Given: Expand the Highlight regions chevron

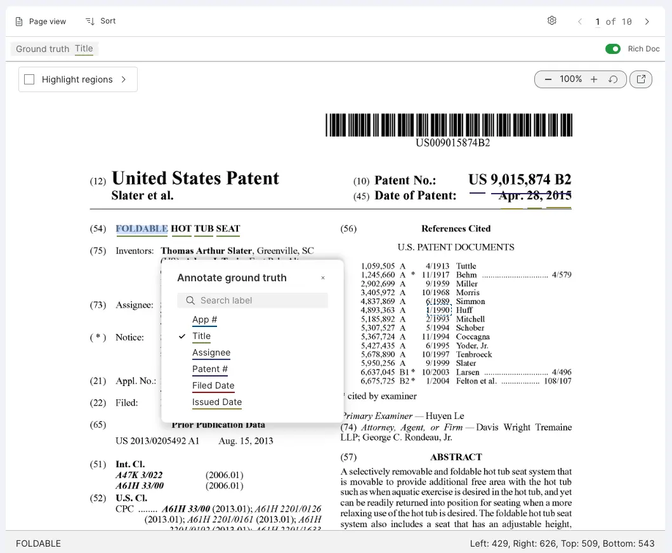Looking at the screenshot, I should pos(124,79).
